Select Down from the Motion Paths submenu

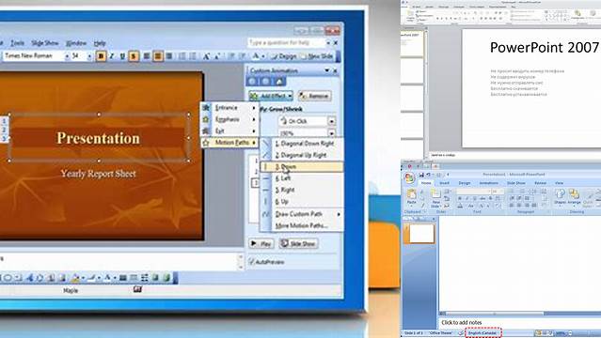(x=302, y=167)
